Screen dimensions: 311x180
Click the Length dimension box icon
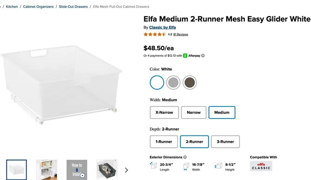(153, 165)
